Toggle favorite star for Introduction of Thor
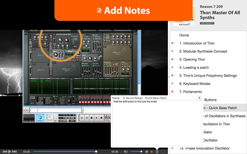The width and height of the screenshot is (247, 154). point(172,43)
